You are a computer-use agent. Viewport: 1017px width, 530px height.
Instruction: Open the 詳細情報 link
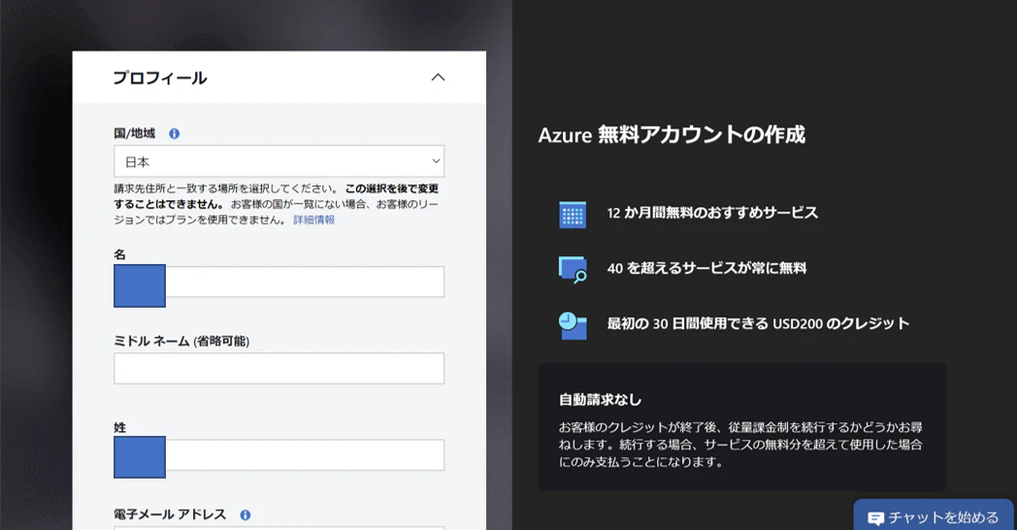(x=313, y=220)
